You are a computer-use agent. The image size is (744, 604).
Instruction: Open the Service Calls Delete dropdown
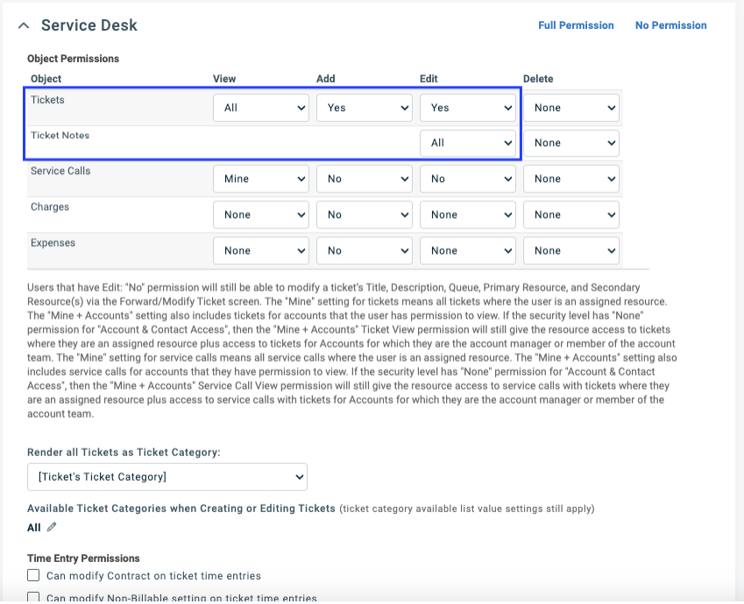pos(571,179)
